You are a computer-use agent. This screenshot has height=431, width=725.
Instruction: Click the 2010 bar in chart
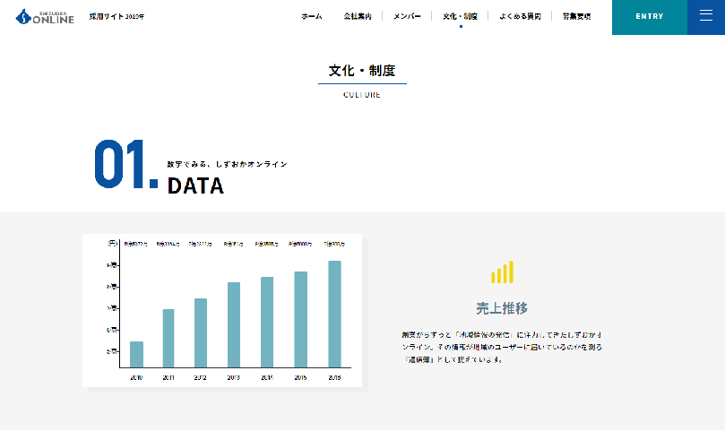pos(136,355)
